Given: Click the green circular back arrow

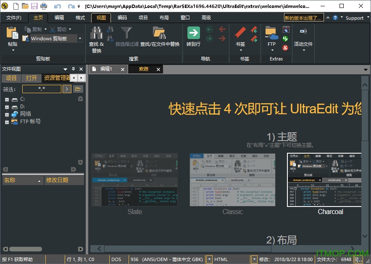Looking at the screenshot, I should (x=209, y=29).
